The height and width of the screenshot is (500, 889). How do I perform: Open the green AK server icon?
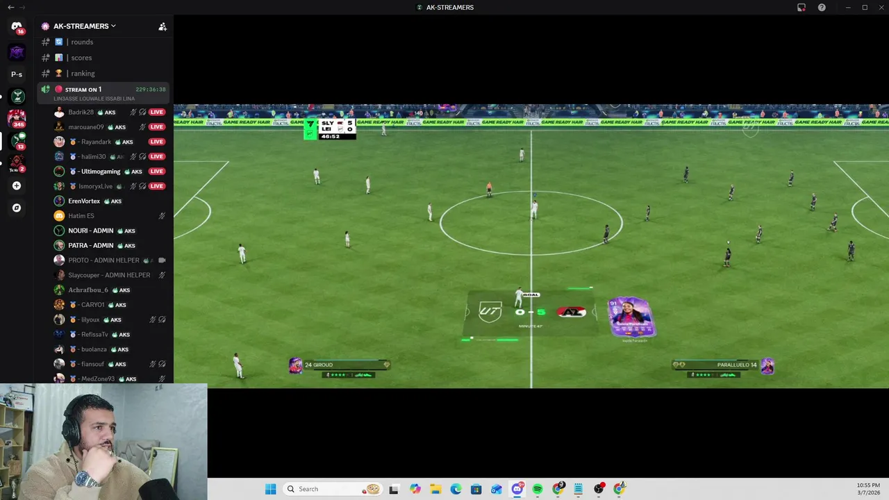[17, 97]
